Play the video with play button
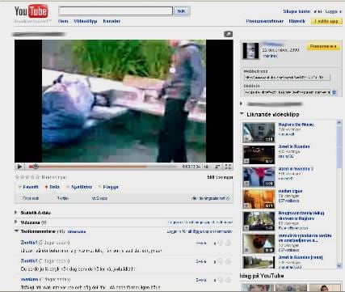This screenshot has width=345, height=292. 19,167
